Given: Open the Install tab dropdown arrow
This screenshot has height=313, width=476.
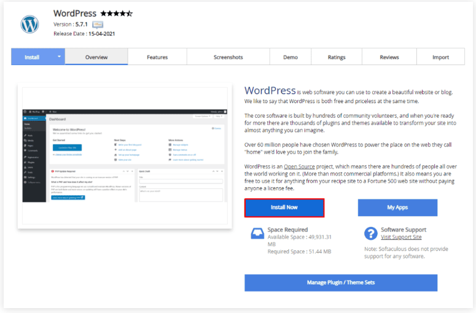Looking at the screenshot, I should click(59, 56).
